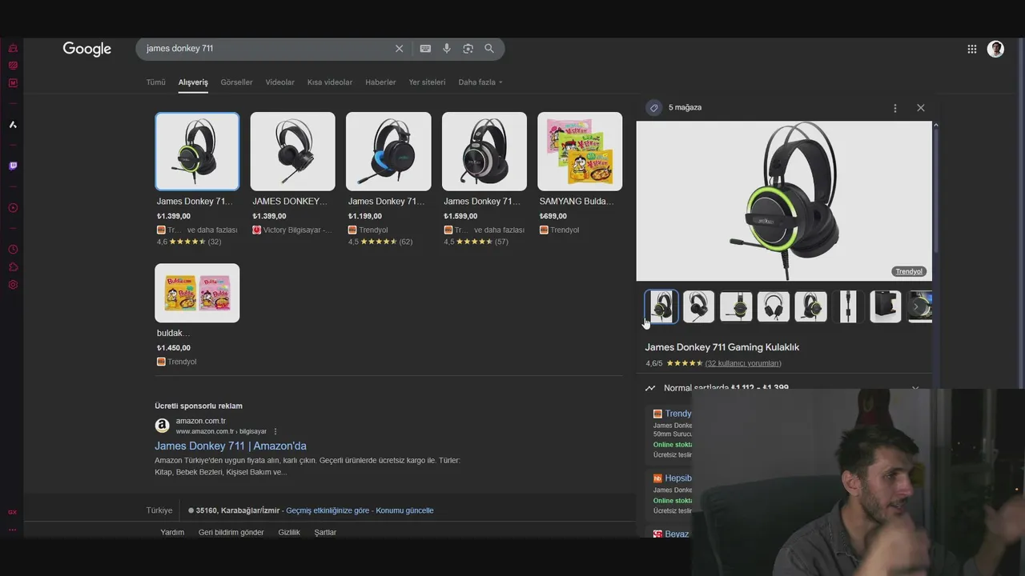1025x576 pixels.
Task: Click Geçmiş etkinliğinize göre link
Action: click(328, 510)
